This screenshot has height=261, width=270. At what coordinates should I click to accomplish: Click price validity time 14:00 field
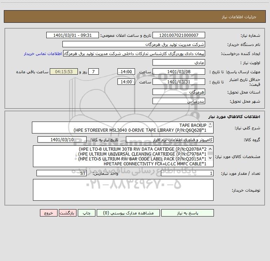pos(126,82)
